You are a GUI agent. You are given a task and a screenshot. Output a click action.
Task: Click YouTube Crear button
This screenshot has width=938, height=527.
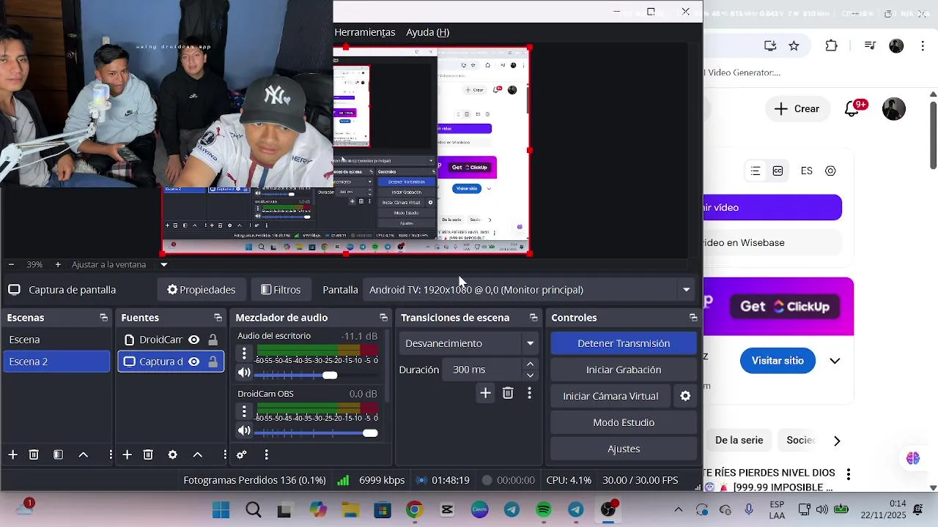coord(797,108)
